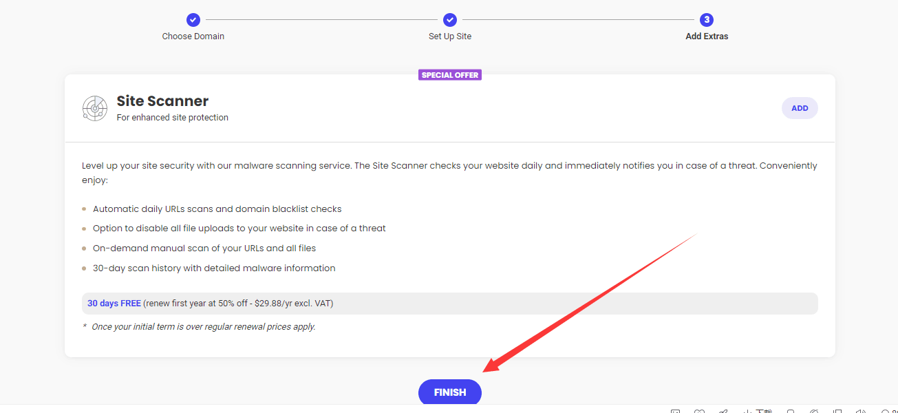This screenshot has height=413, width=898.
Task: Click the SPECIAL OFFER purple badge
Action: pos(449,74)
